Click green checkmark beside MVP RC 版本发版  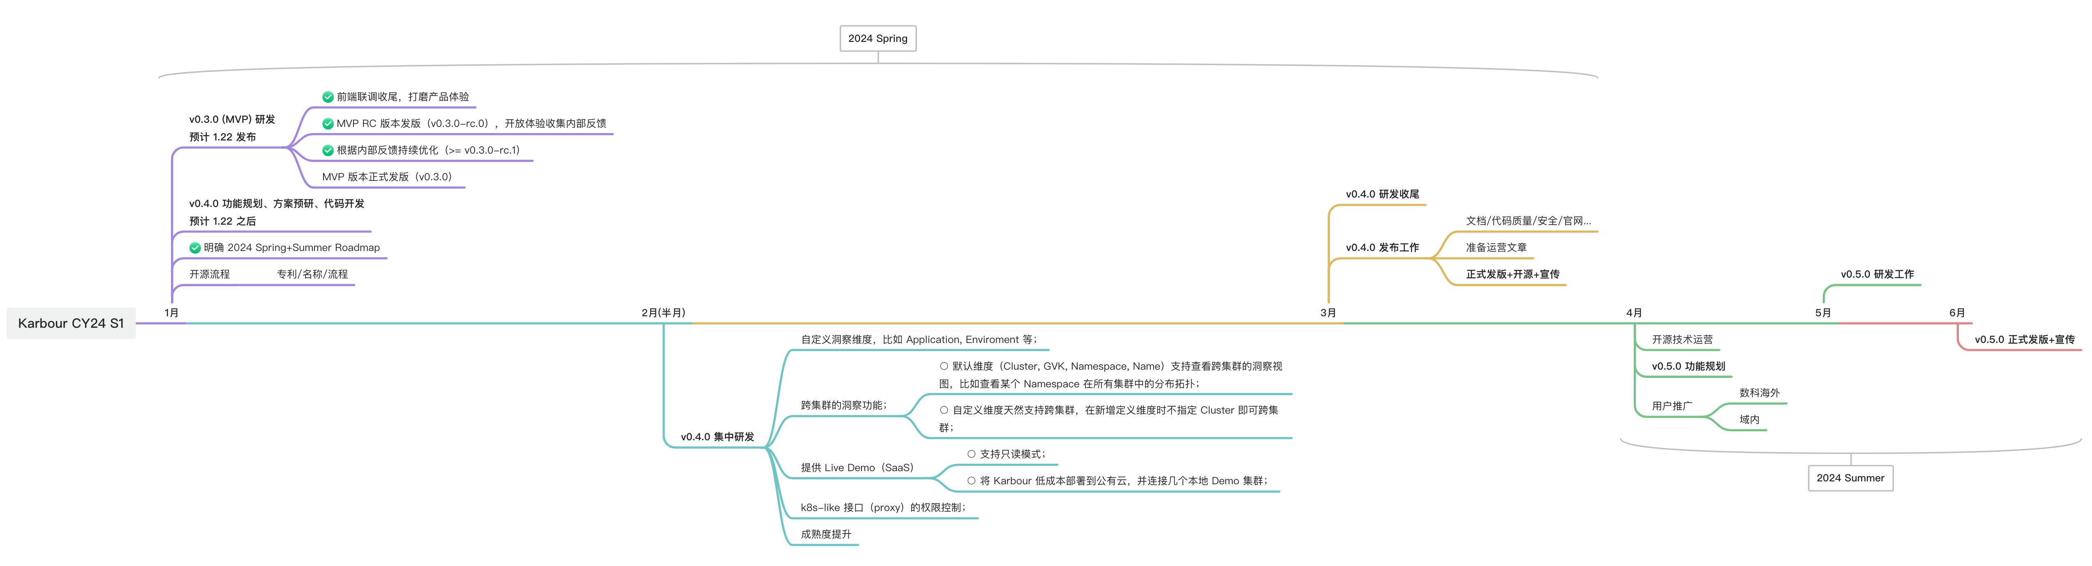(327, 124)
